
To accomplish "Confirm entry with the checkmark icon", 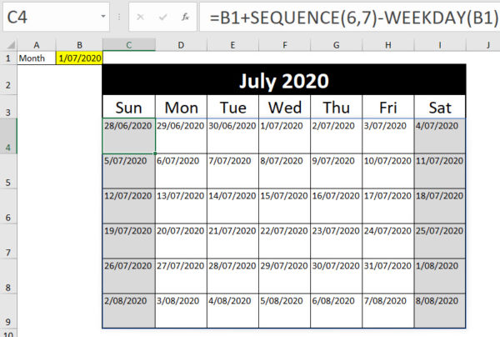I will (163, 17).
